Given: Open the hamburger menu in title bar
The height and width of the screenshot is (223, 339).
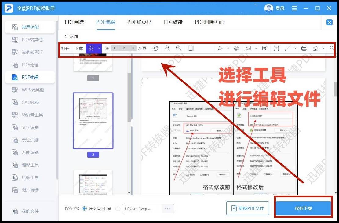Looking at the screenshot, I should 294,9.
